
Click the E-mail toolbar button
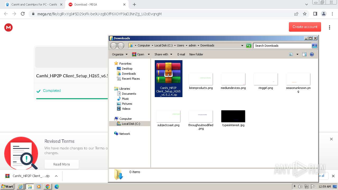coord(181,54)
